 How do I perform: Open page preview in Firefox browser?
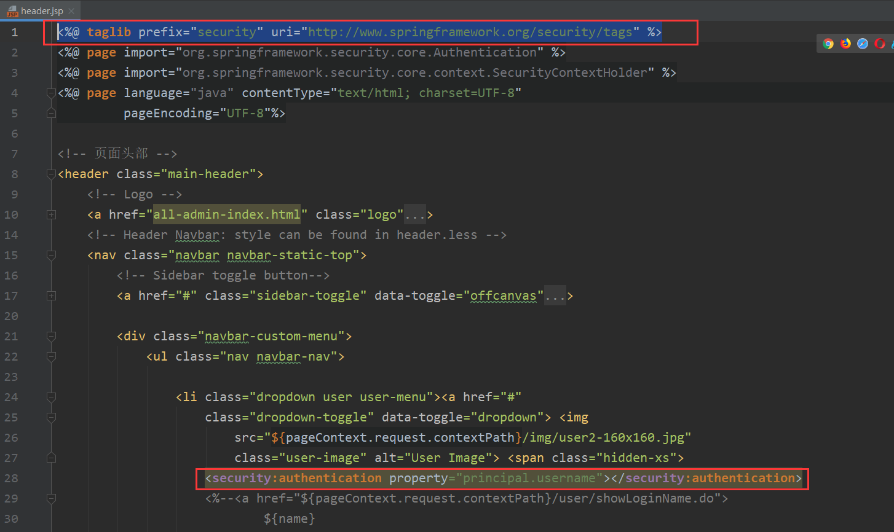(x=845, y=43)
